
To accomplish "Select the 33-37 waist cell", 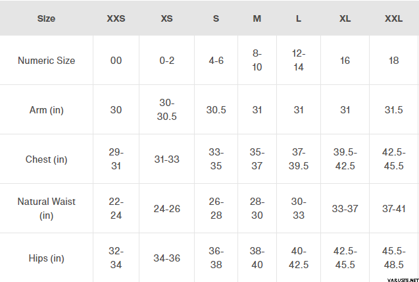I will [x=345, y=209].
